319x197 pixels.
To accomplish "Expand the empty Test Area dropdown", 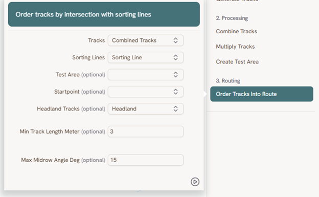I will [x=146, y=75].
